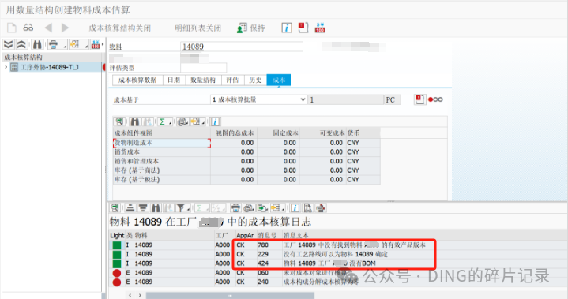This screenshot has height=299, width=568.
Task: Click the last icon in log toolbar
Action: pyautogui.click(x=321, y=208)
